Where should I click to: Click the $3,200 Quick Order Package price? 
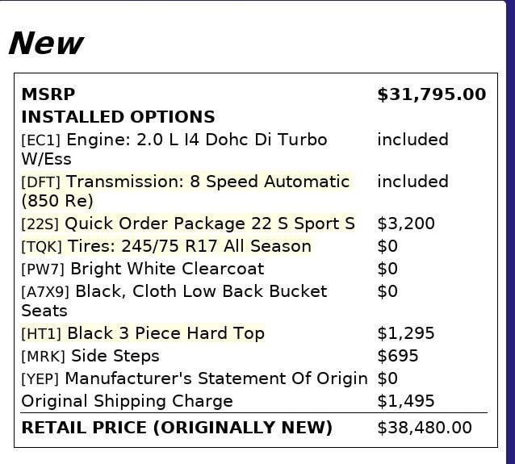click(406, 224)
